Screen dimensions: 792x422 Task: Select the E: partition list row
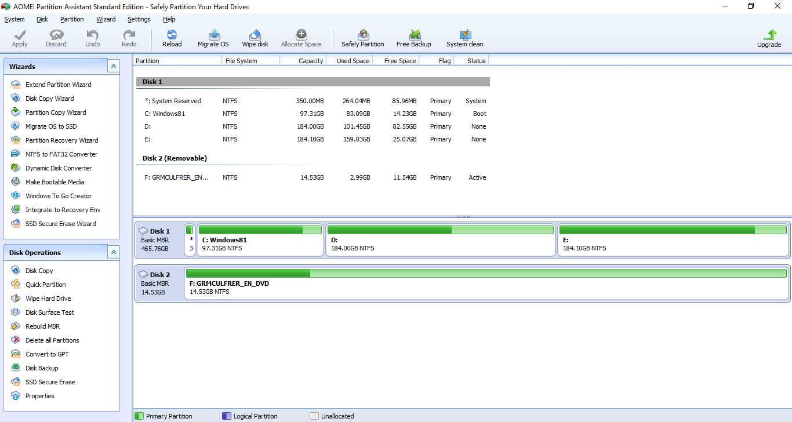[x=313, y=139]
